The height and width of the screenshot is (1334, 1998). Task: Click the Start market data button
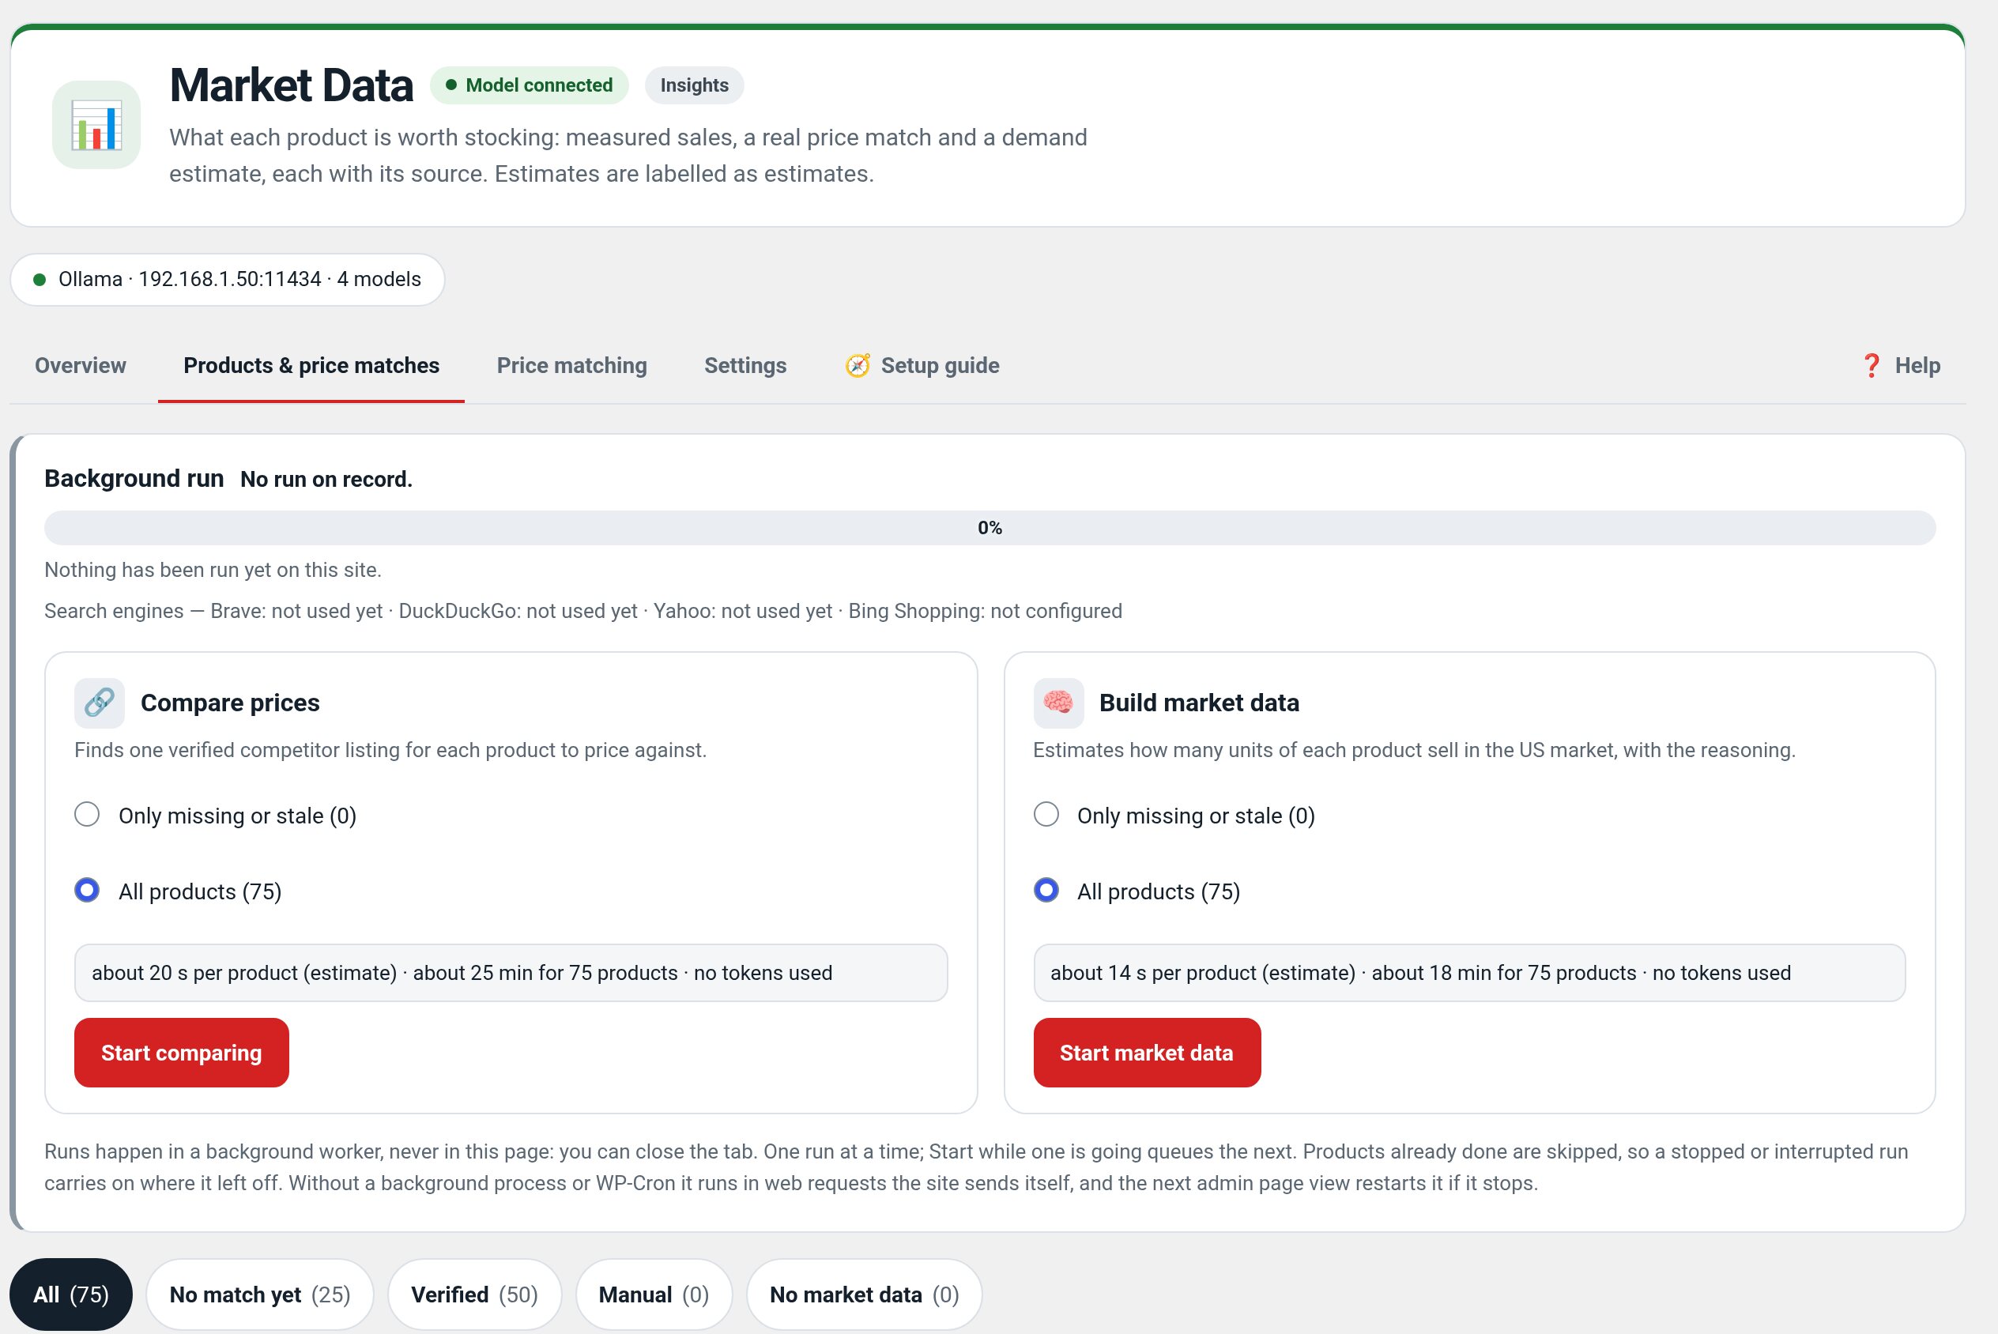(x=1147, y=1053)
